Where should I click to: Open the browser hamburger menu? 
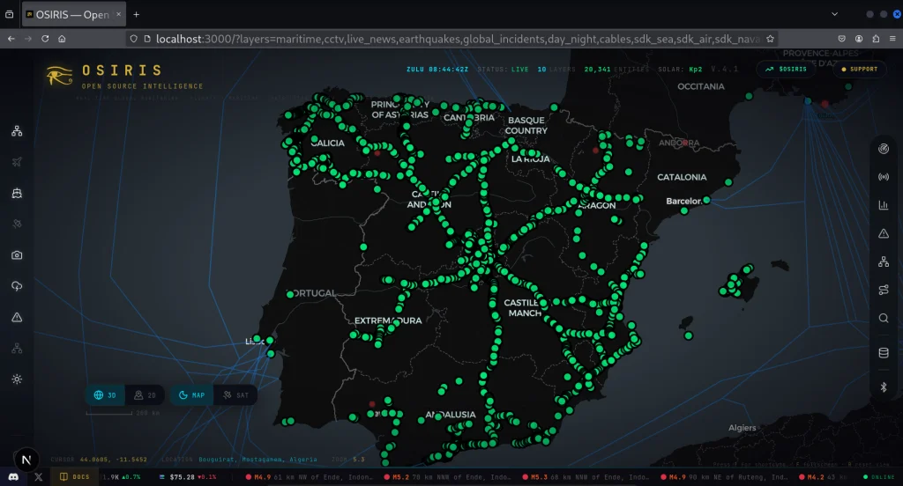[x=892, y=39]
